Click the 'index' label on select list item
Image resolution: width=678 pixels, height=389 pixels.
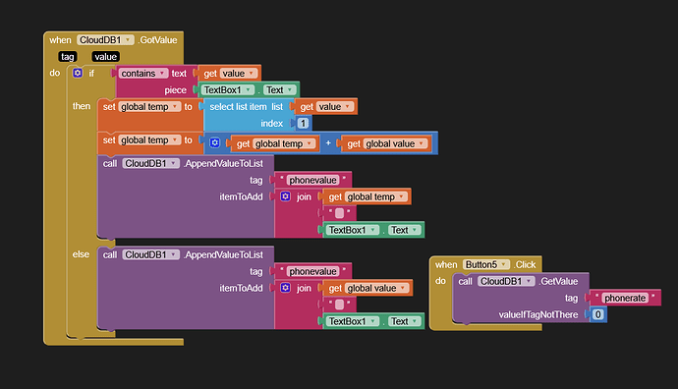click(x=271, y=123)
